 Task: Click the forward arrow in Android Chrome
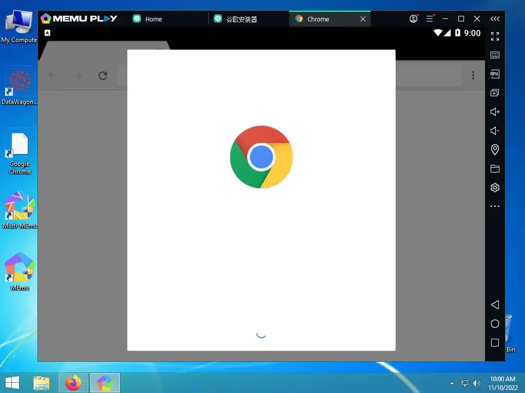[78, 76]
